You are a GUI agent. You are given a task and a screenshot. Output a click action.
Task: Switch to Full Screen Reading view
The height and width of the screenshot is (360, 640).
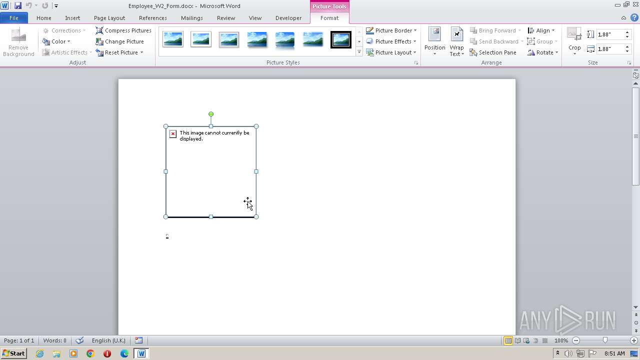click(517, 340)
